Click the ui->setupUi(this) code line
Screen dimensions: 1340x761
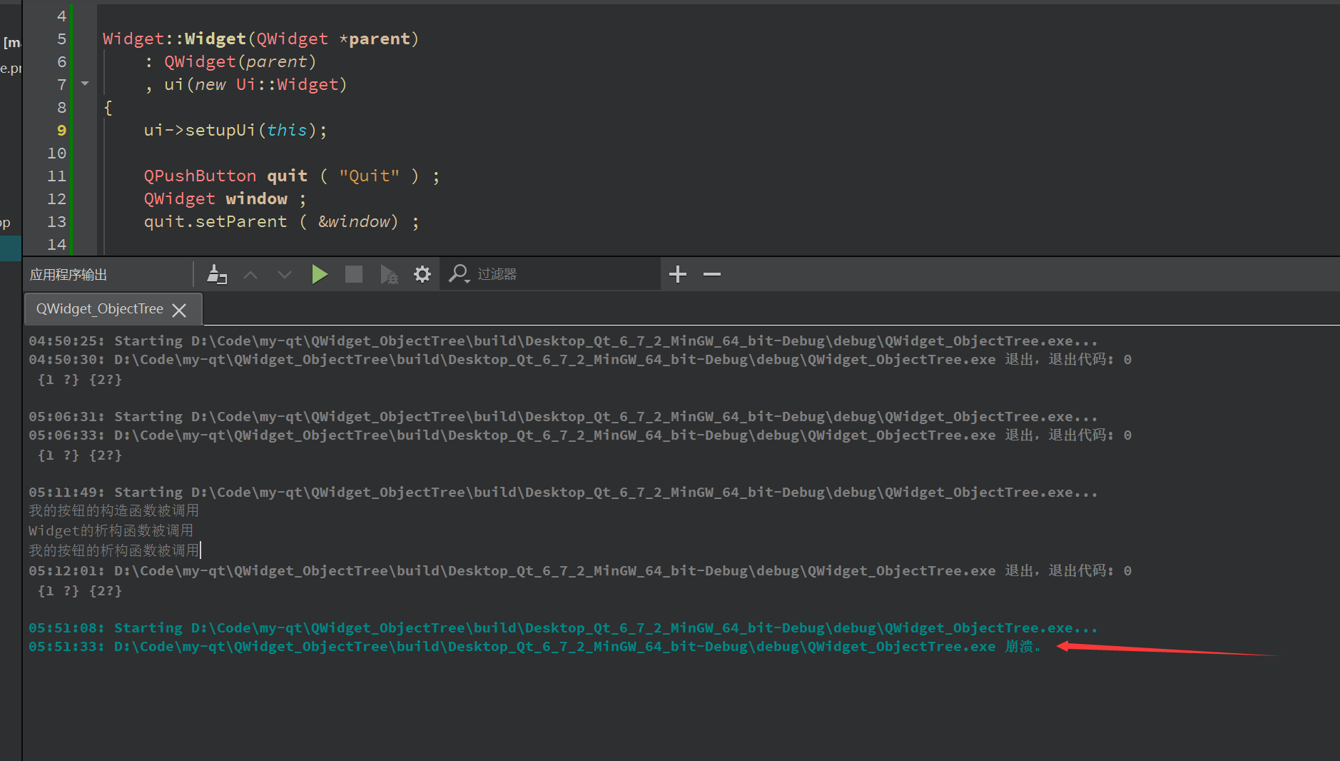235,130
